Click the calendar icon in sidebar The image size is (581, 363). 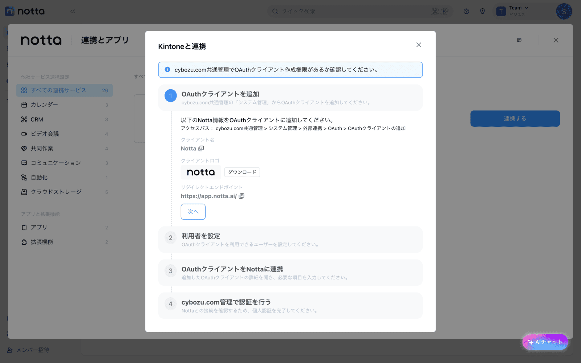pos(24,105)
